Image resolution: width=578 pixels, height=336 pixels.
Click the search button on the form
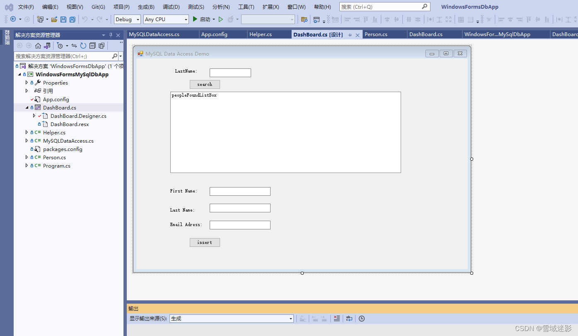tap(205, 84)
